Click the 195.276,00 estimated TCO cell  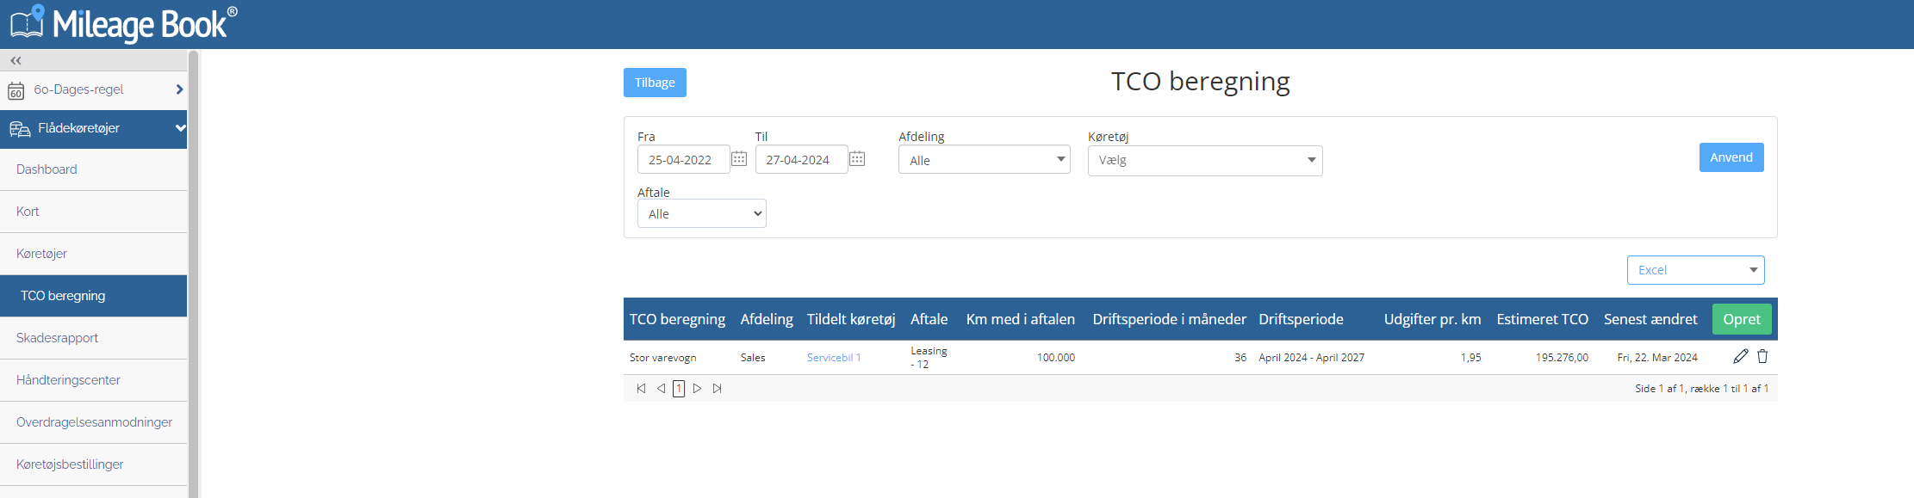(x=1562, y=358)
